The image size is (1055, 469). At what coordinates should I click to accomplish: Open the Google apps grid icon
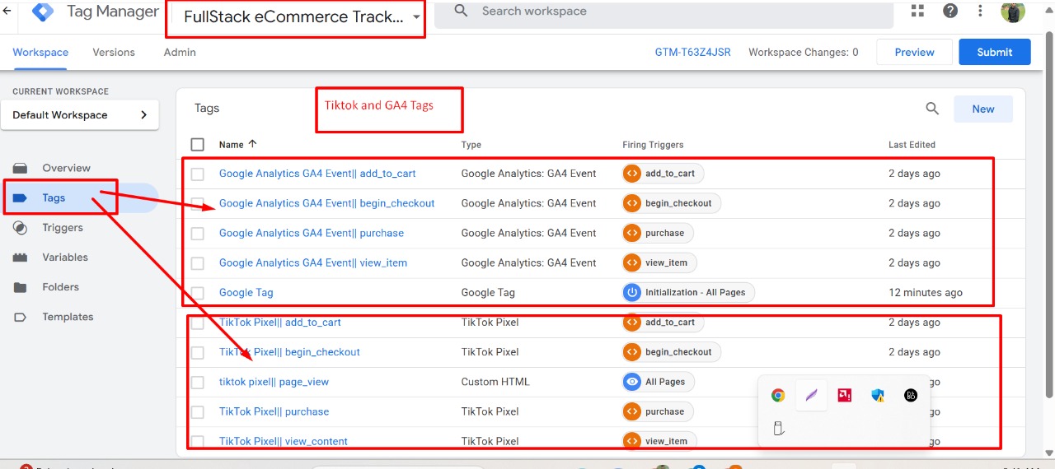[x=917, y=11]
